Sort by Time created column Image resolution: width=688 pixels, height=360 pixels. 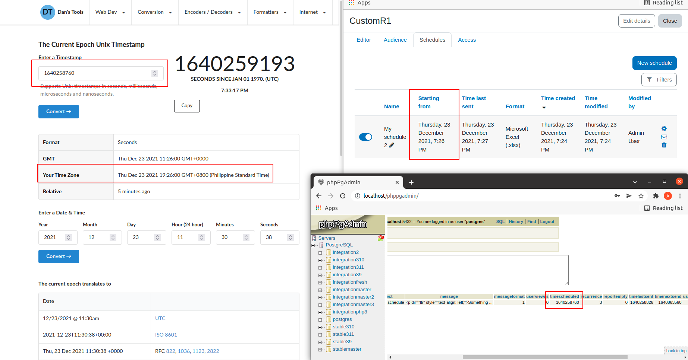pos(558,98)
